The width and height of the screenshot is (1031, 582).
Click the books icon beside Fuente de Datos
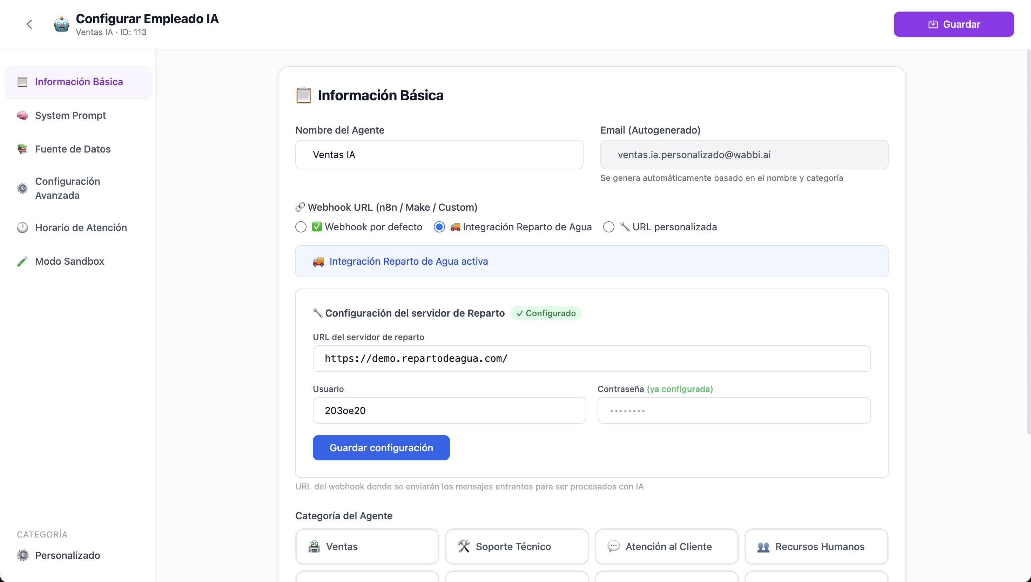coord(22,149)
